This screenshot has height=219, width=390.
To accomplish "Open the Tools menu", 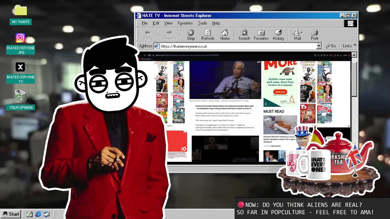I will [x=202, y=23].
